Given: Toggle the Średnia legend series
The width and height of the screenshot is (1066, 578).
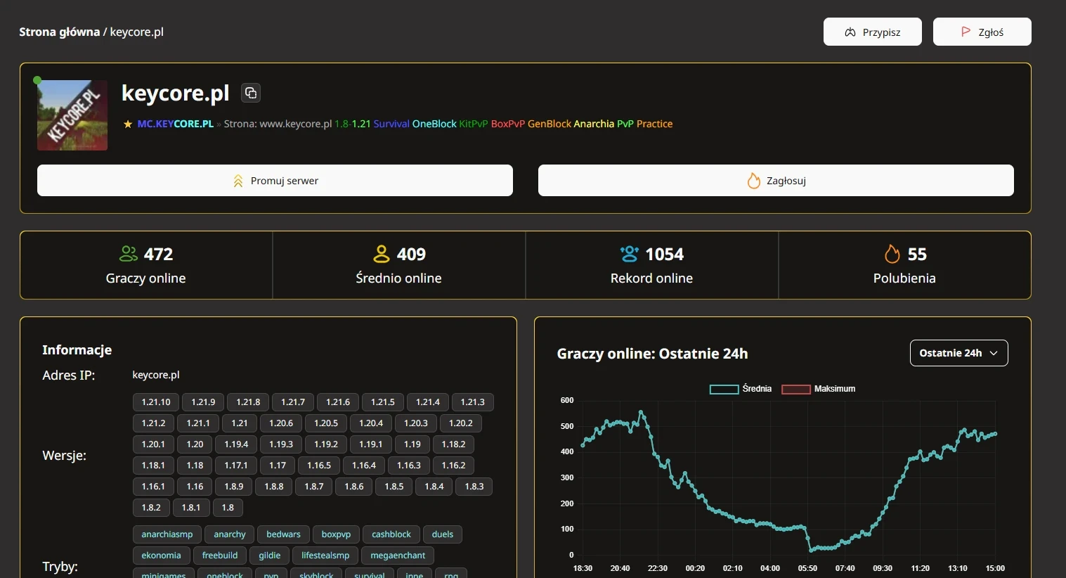Looking at the screenshot, I should point(741,389).
